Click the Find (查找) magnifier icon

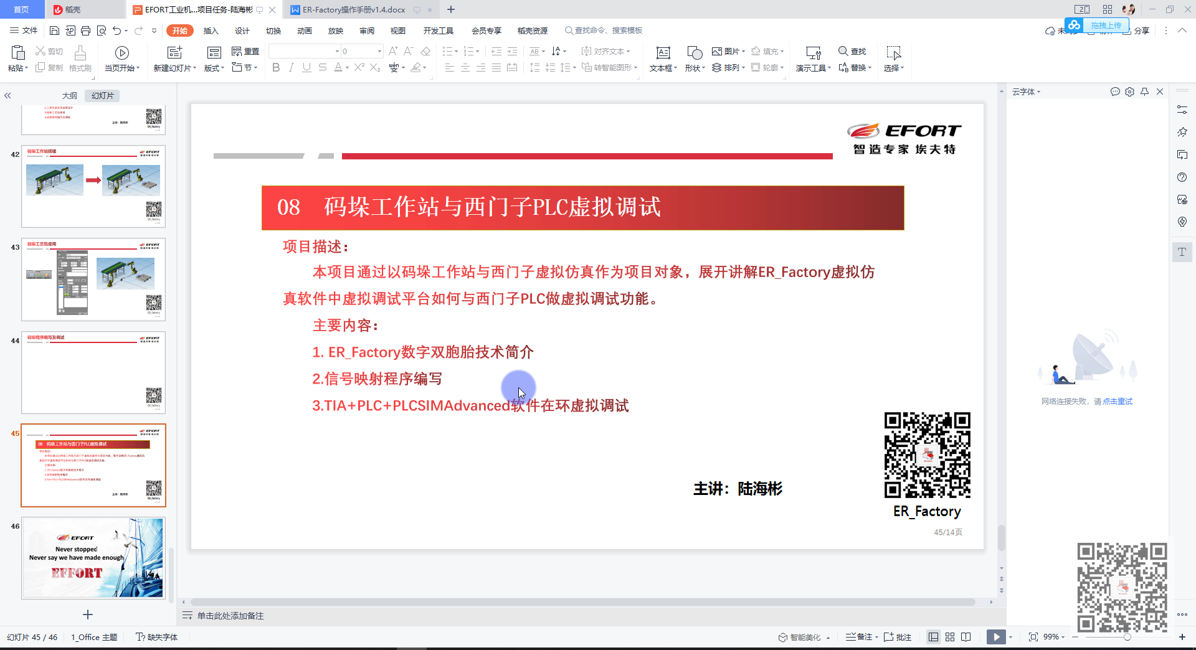point(843,51)
